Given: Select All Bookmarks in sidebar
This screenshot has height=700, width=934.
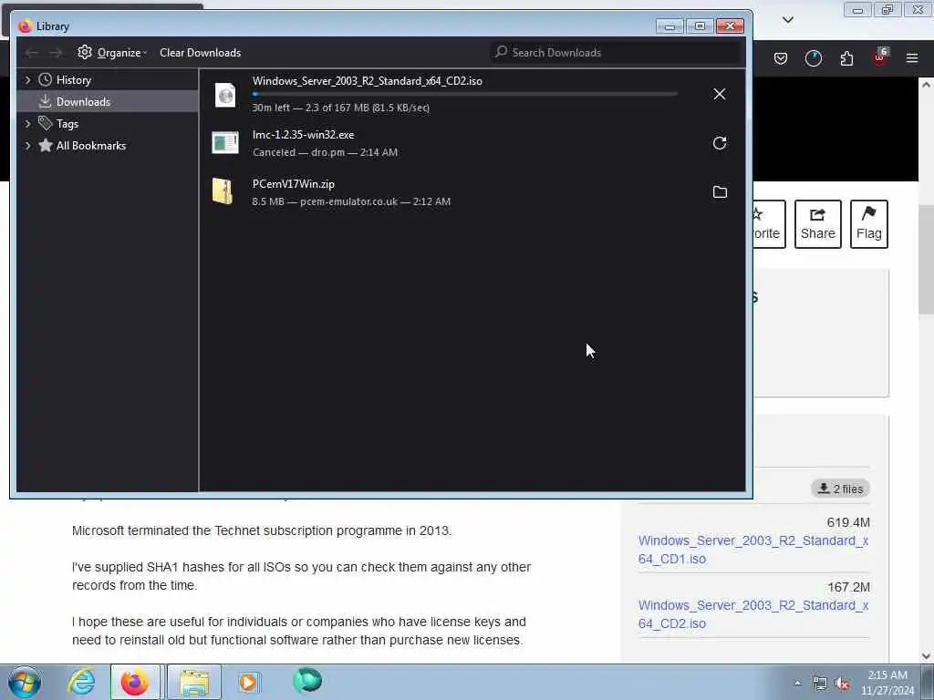Looking at the screenshot, I should [90, 146].
